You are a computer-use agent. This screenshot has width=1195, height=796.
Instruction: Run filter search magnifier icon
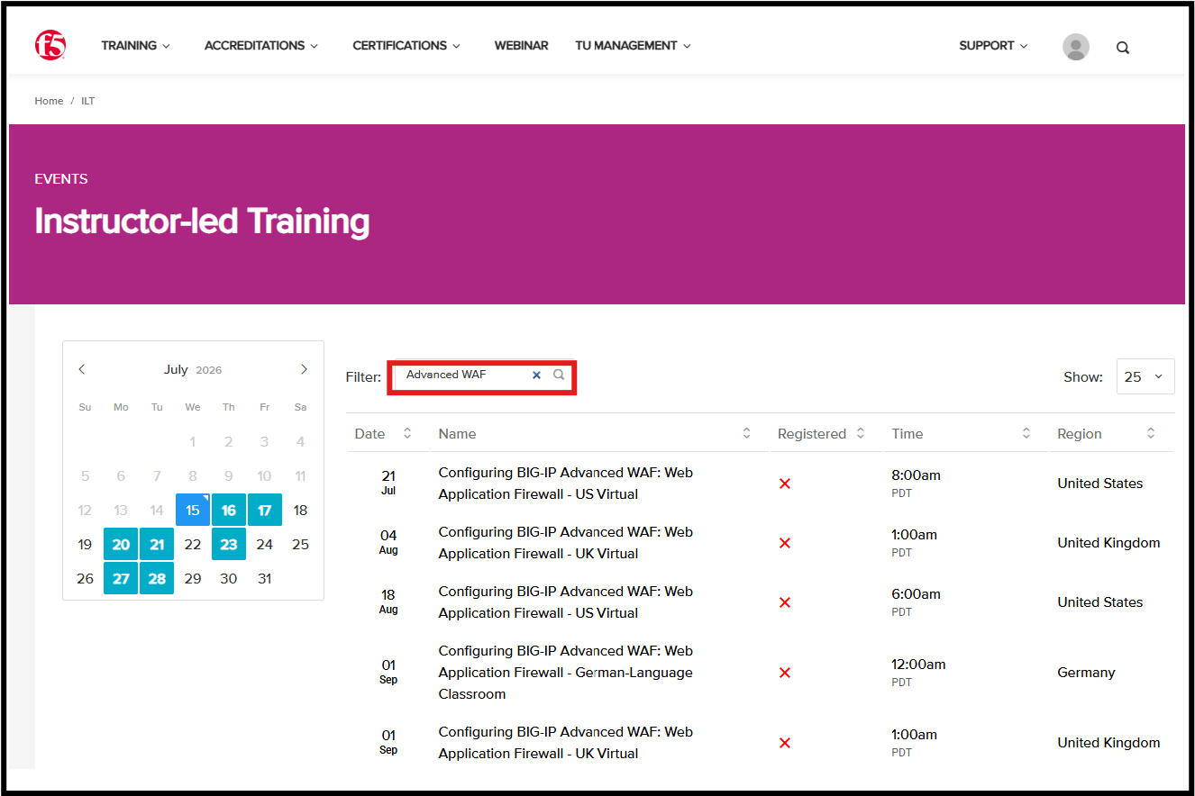(559, 375)
